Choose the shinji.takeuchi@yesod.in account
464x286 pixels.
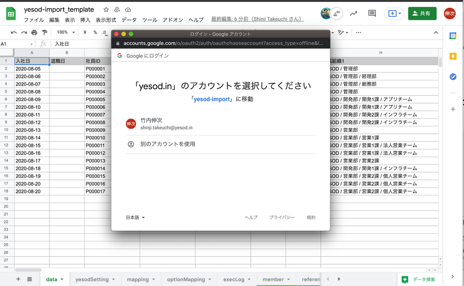pyautogui.click(x=220, y=124)
